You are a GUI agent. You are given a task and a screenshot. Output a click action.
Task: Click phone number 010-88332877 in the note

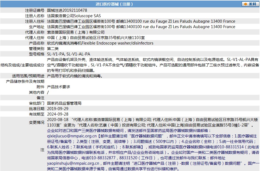click(102, 158)
